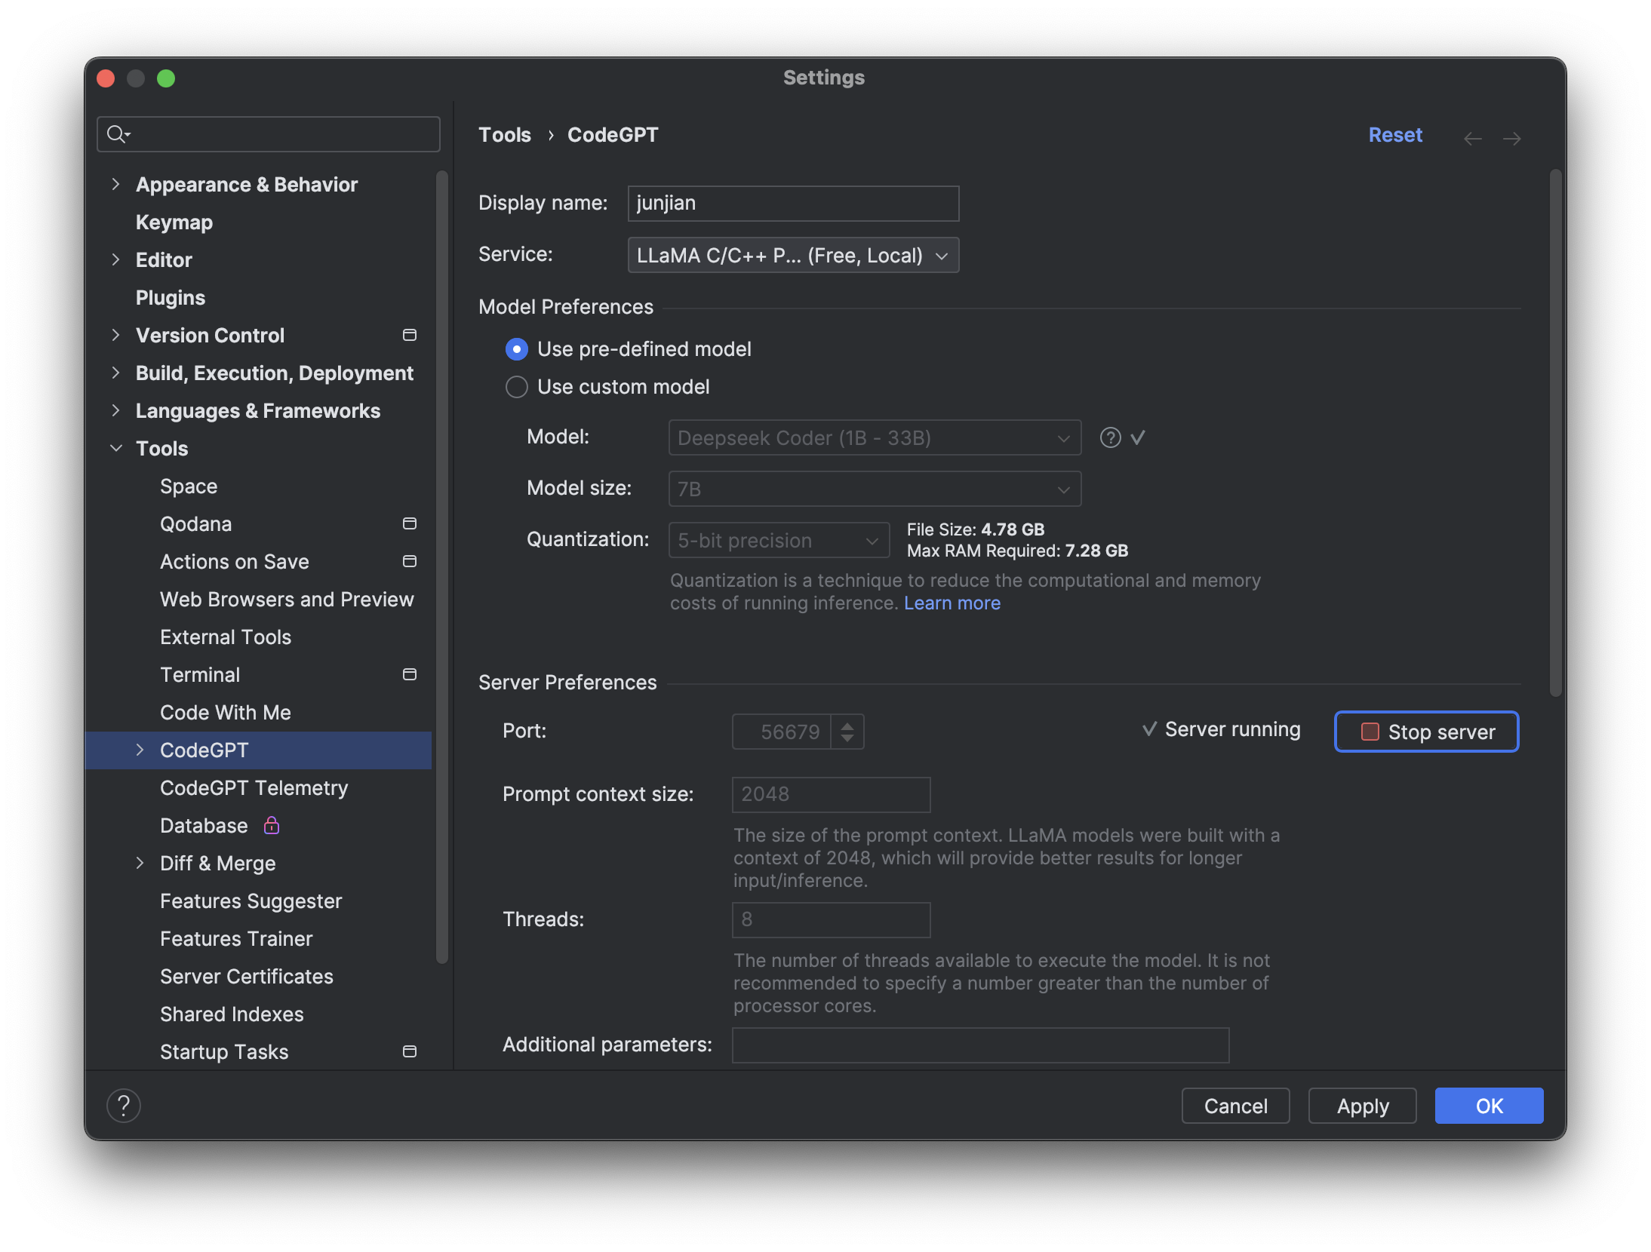Click the Display name text field
This screenshot has height=1252, width=1651.
point(793,204)
